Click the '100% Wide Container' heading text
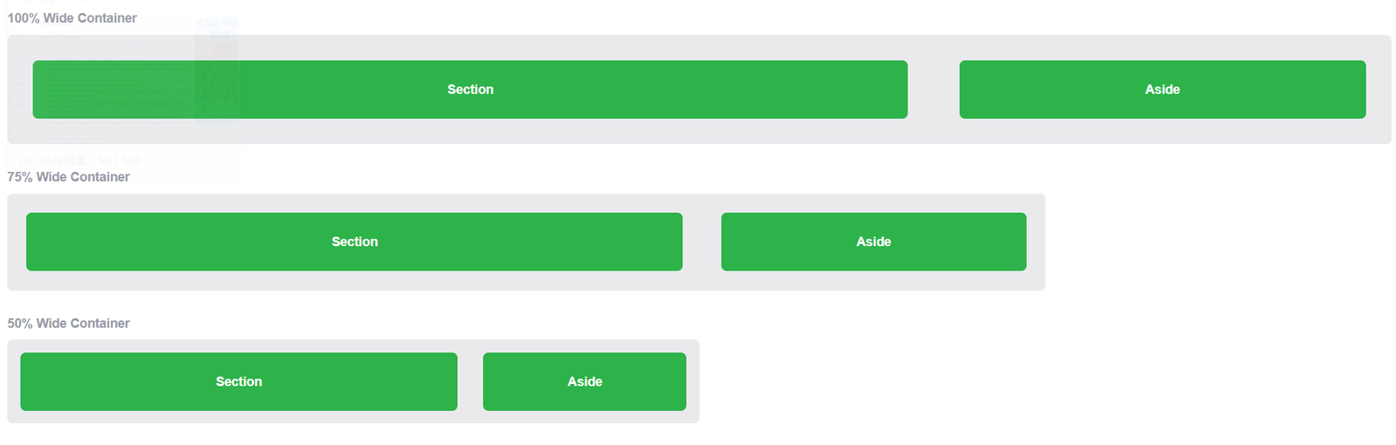The width and height of the screenshot is (1396, 445). (x=72, y=17)
